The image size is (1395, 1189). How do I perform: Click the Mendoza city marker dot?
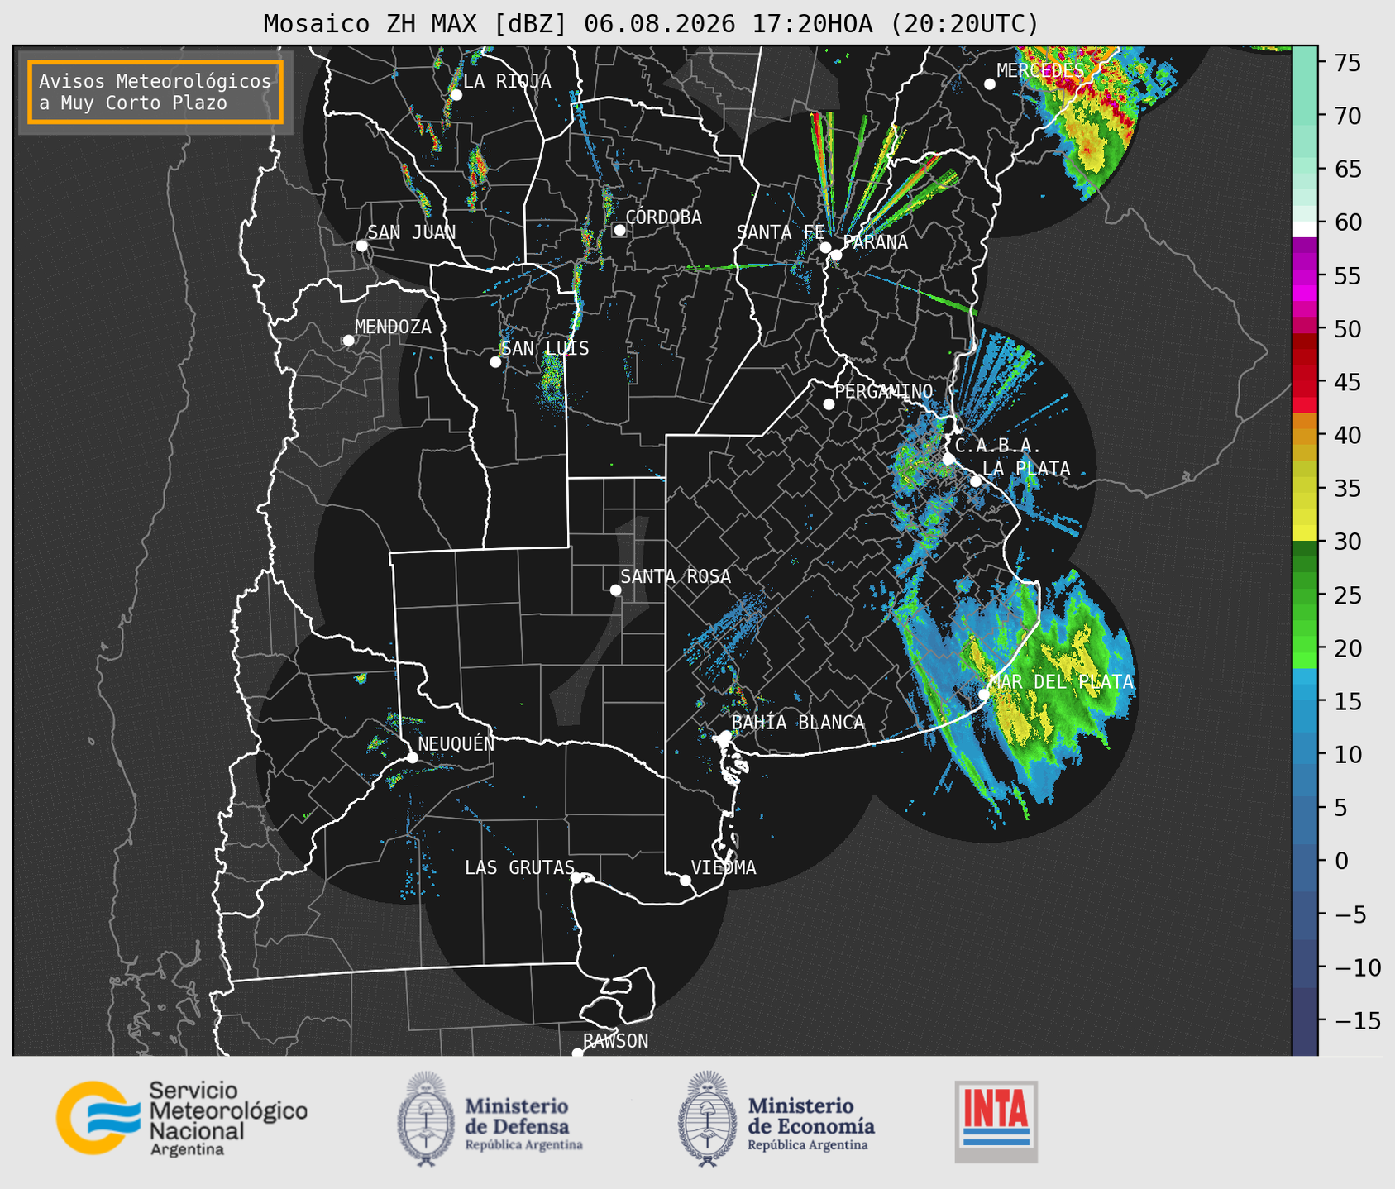tap(348, 341)
